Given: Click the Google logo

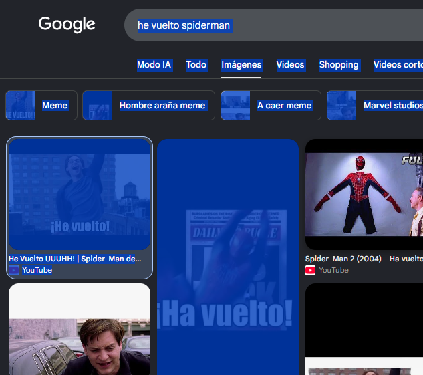Looking at the screenshot, I should [67, 25].
